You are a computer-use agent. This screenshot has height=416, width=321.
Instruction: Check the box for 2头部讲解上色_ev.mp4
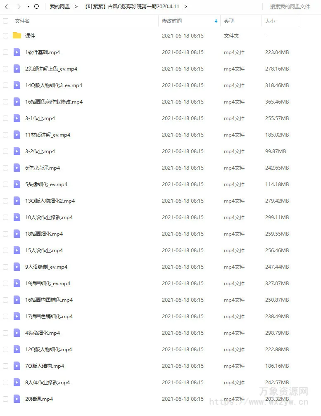click(x=5, y=69)
